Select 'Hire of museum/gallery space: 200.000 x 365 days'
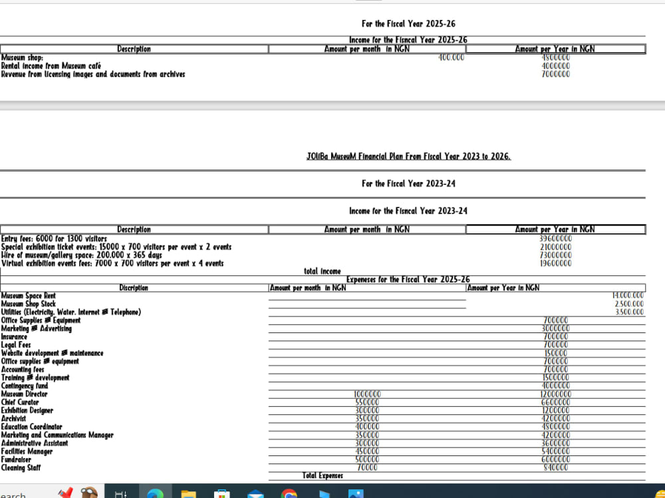This screenshot has width=665, height=498. pos(81,255)
